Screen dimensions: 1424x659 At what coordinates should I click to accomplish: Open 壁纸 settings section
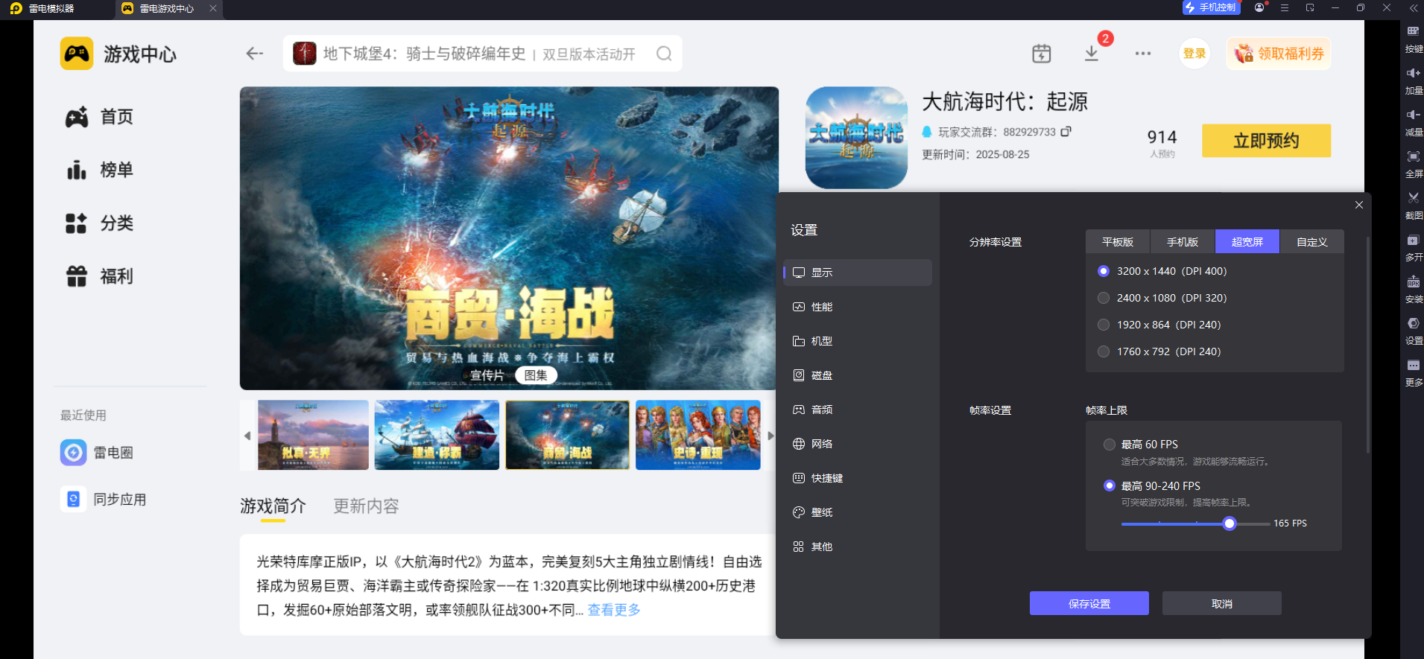pos(858,512)
